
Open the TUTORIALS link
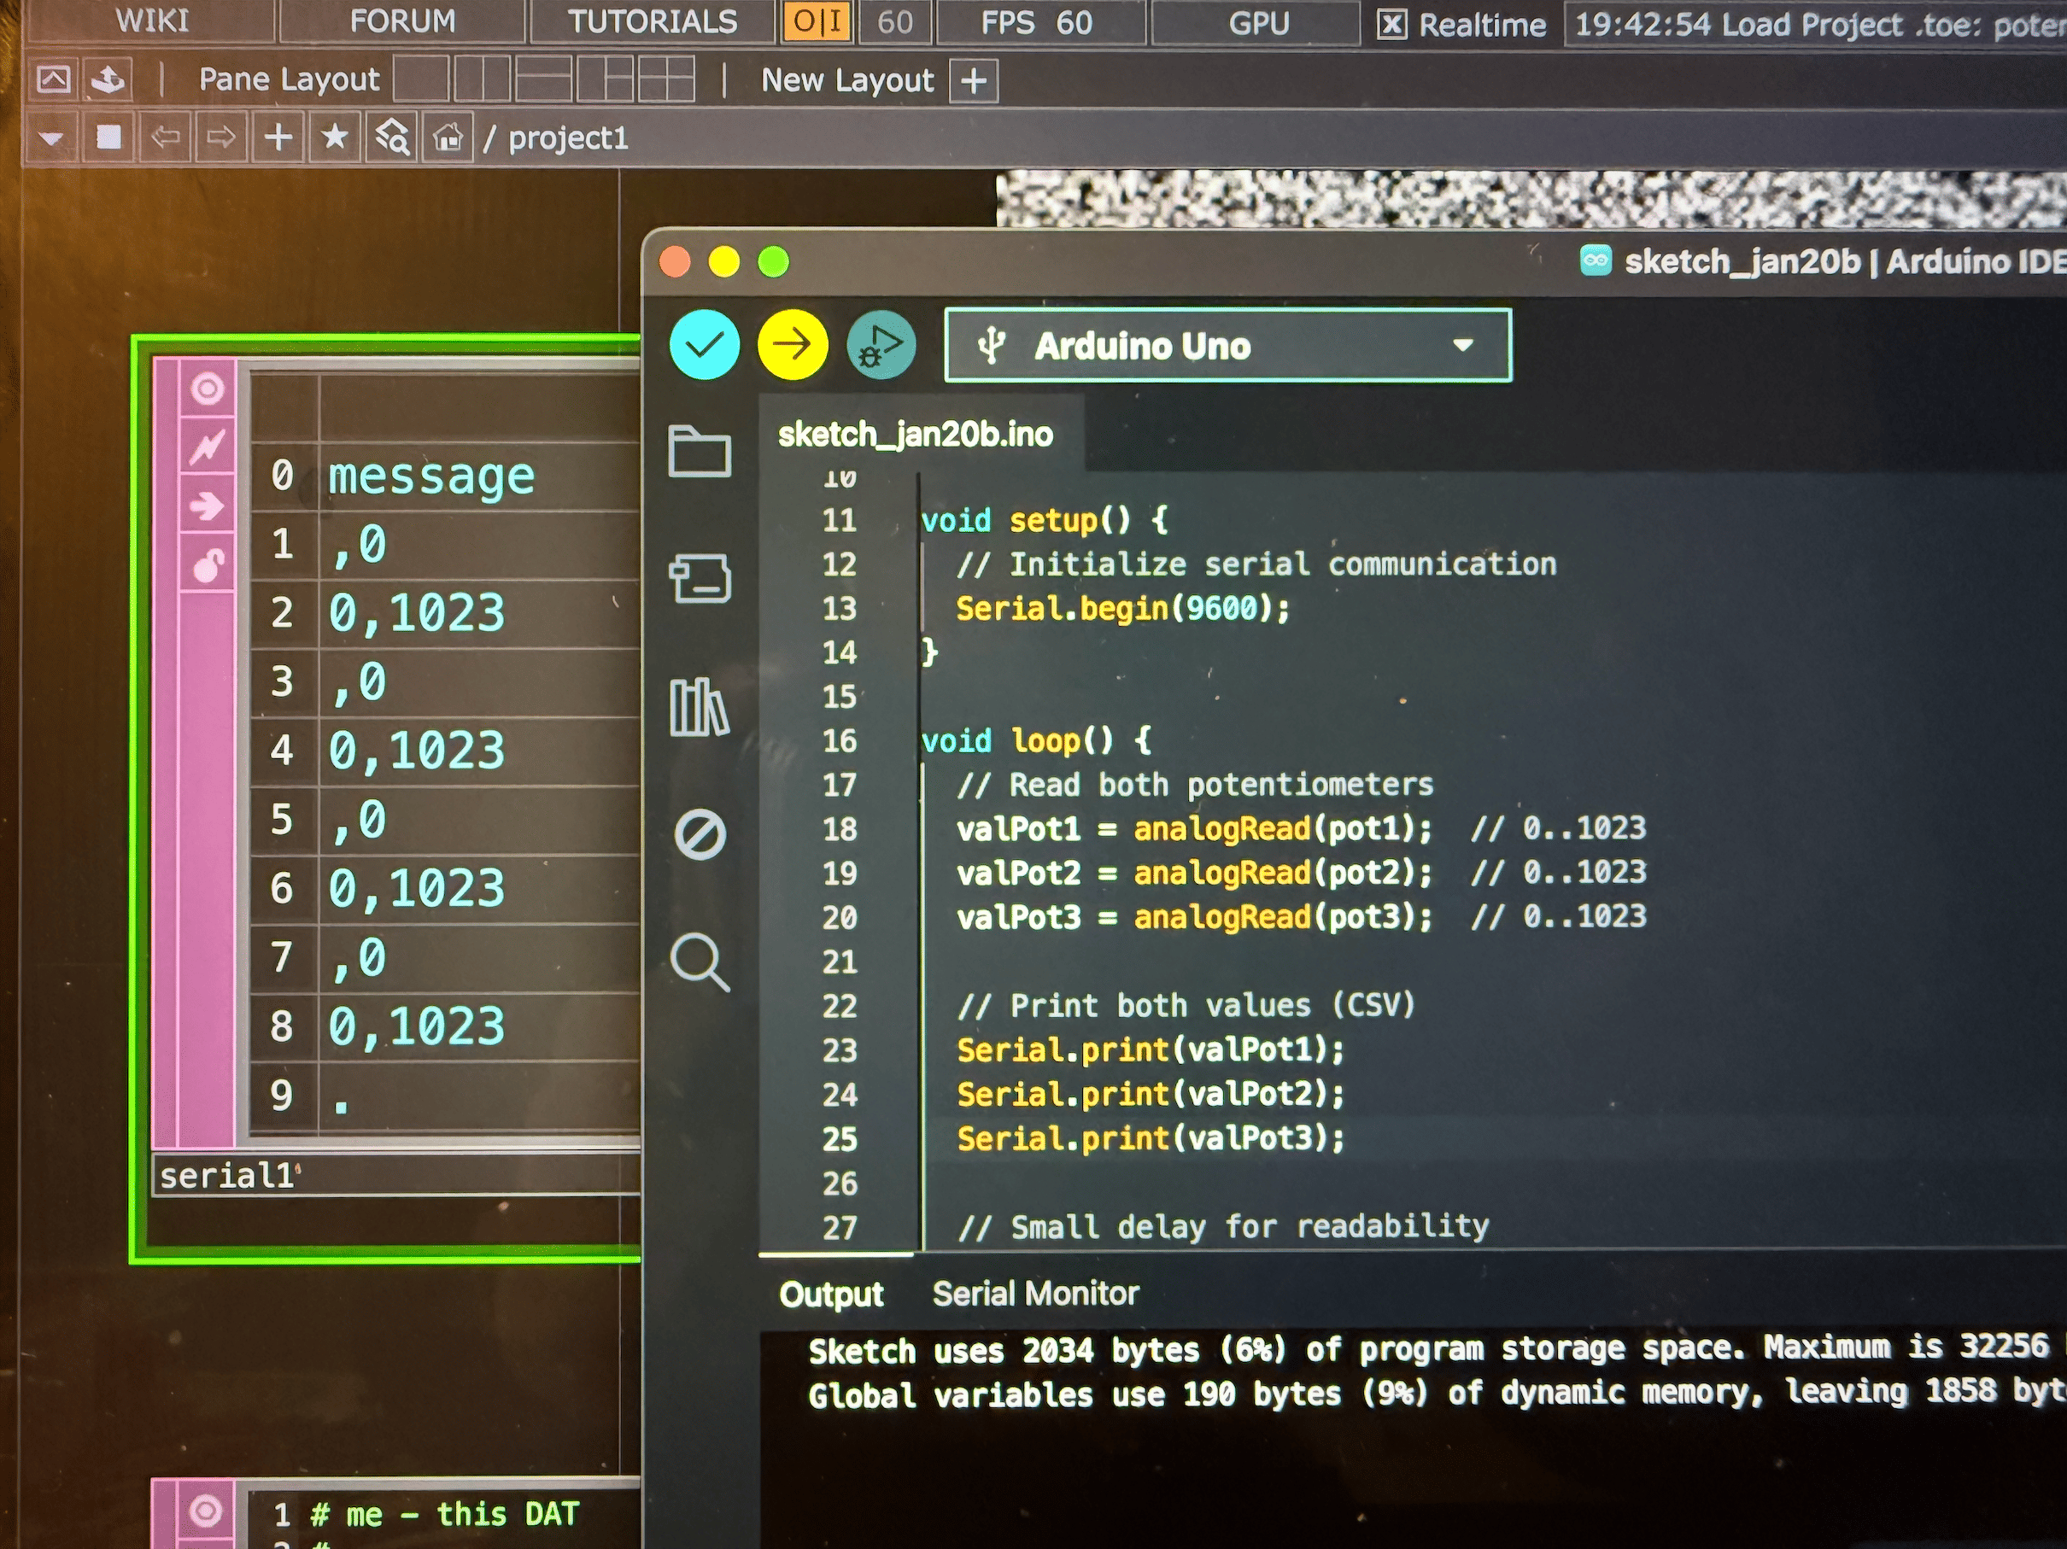pos(653,20)
